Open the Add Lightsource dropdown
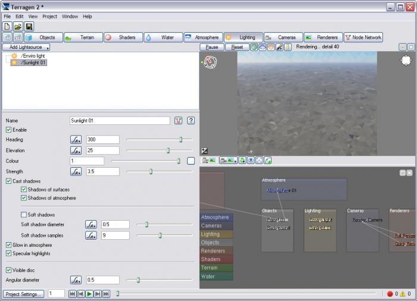 (26, 47)
